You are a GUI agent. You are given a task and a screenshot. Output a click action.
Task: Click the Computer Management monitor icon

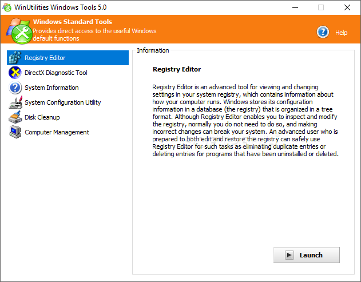15,132
